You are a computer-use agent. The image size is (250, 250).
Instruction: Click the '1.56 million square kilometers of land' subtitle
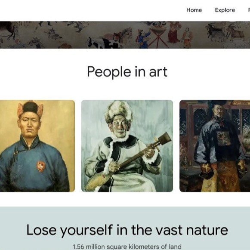tap(127, 247)
